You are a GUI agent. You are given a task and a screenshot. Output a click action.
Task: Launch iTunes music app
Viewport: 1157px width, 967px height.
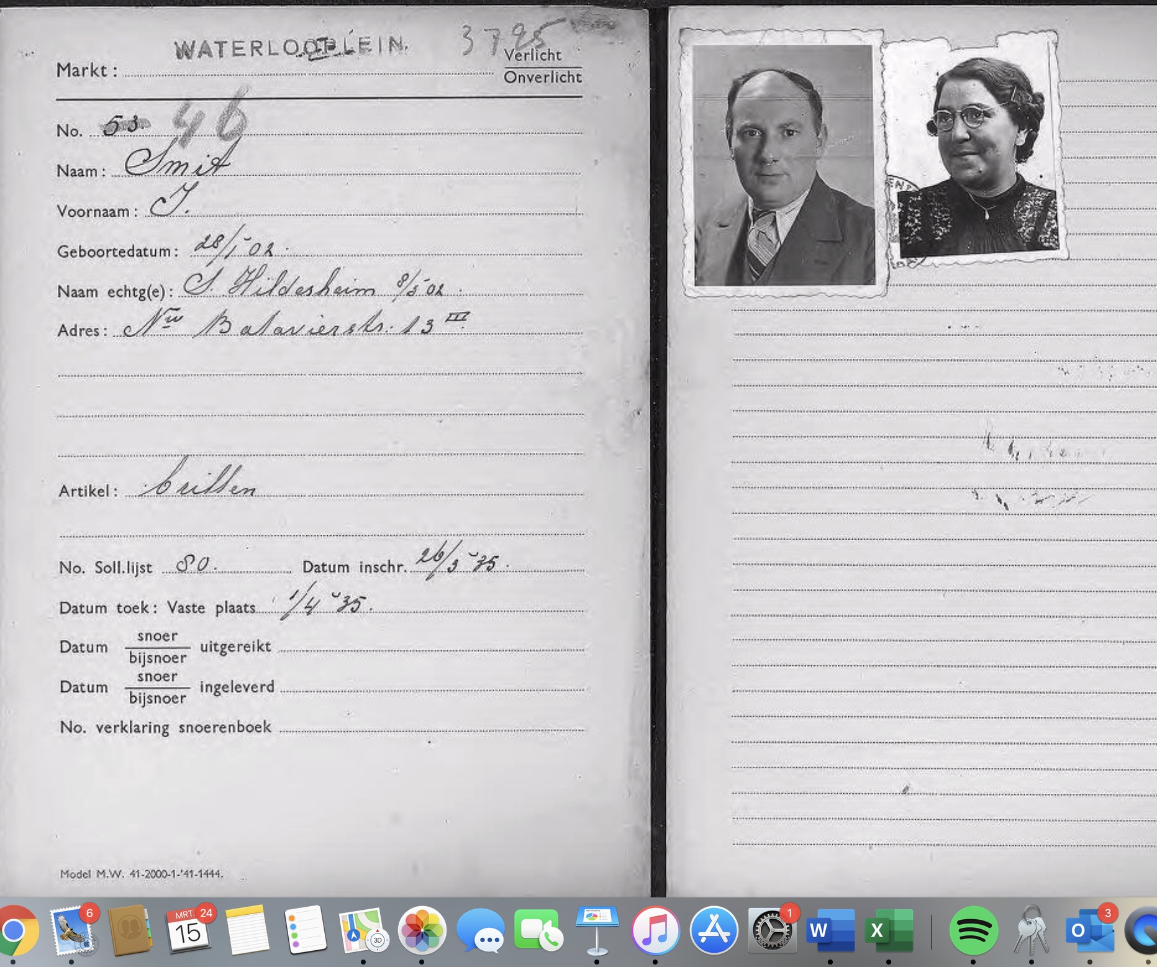655,931
